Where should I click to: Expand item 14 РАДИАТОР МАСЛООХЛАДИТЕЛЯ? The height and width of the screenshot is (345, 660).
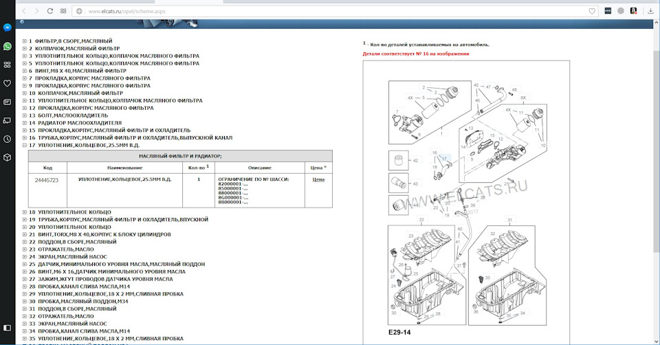pyautogui.click(x=25, y=123)
